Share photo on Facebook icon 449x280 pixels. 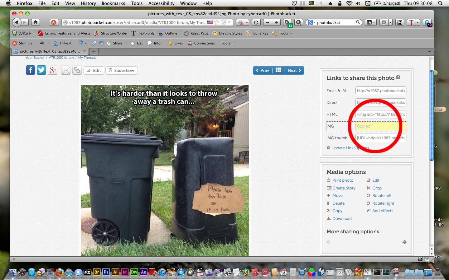(x=30, y=70)
